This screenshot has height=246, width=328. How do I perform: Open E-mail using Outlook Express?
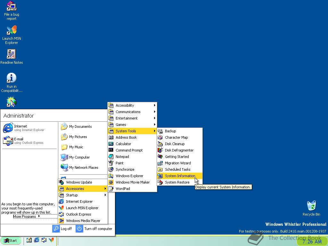pos(23,141)
